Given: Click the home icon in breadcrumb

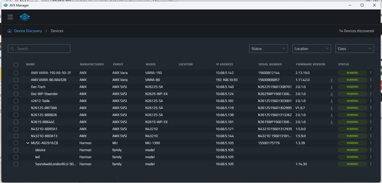Looking at the screenshot, I should click(10, 31).
